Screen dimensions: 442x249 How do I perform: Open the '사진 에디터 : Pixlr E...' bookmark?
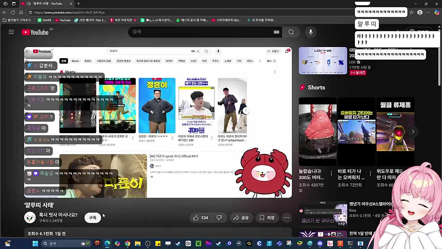coord(90,20)
